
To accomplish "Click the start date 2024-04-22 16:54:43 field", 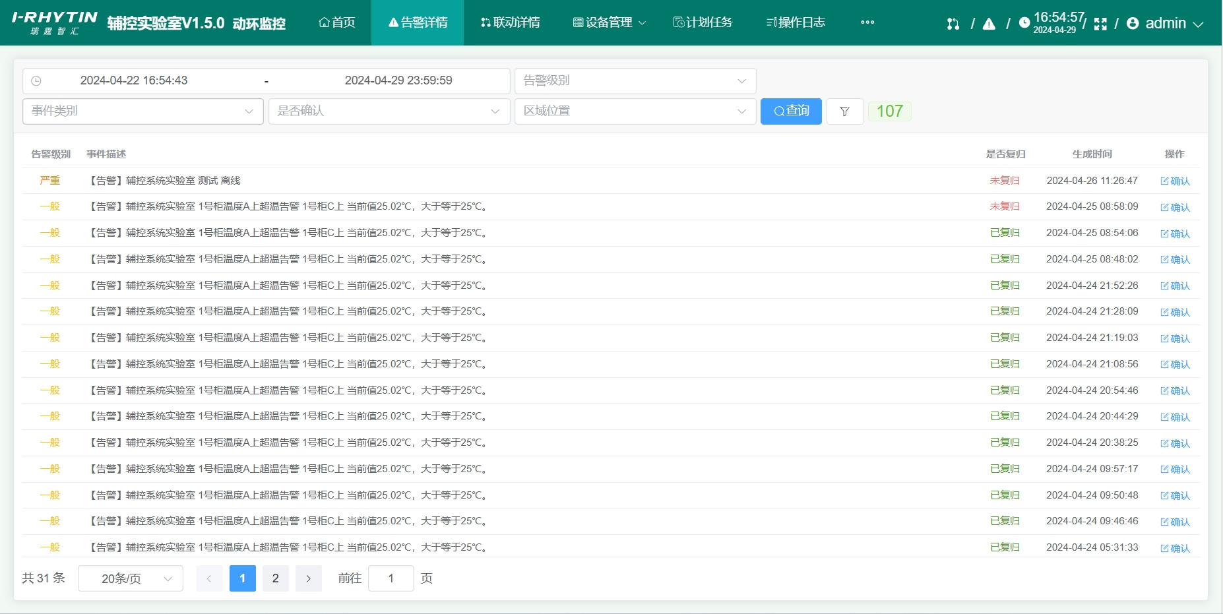I will [x=134, y=80].
